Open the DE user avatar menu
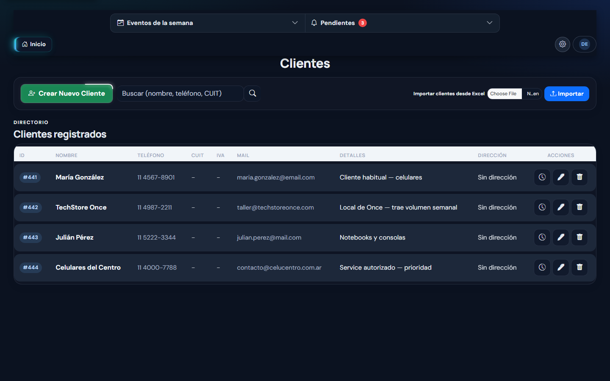This screenshot has height=381, width=610. pyautogui.click(x=585, y=44)
